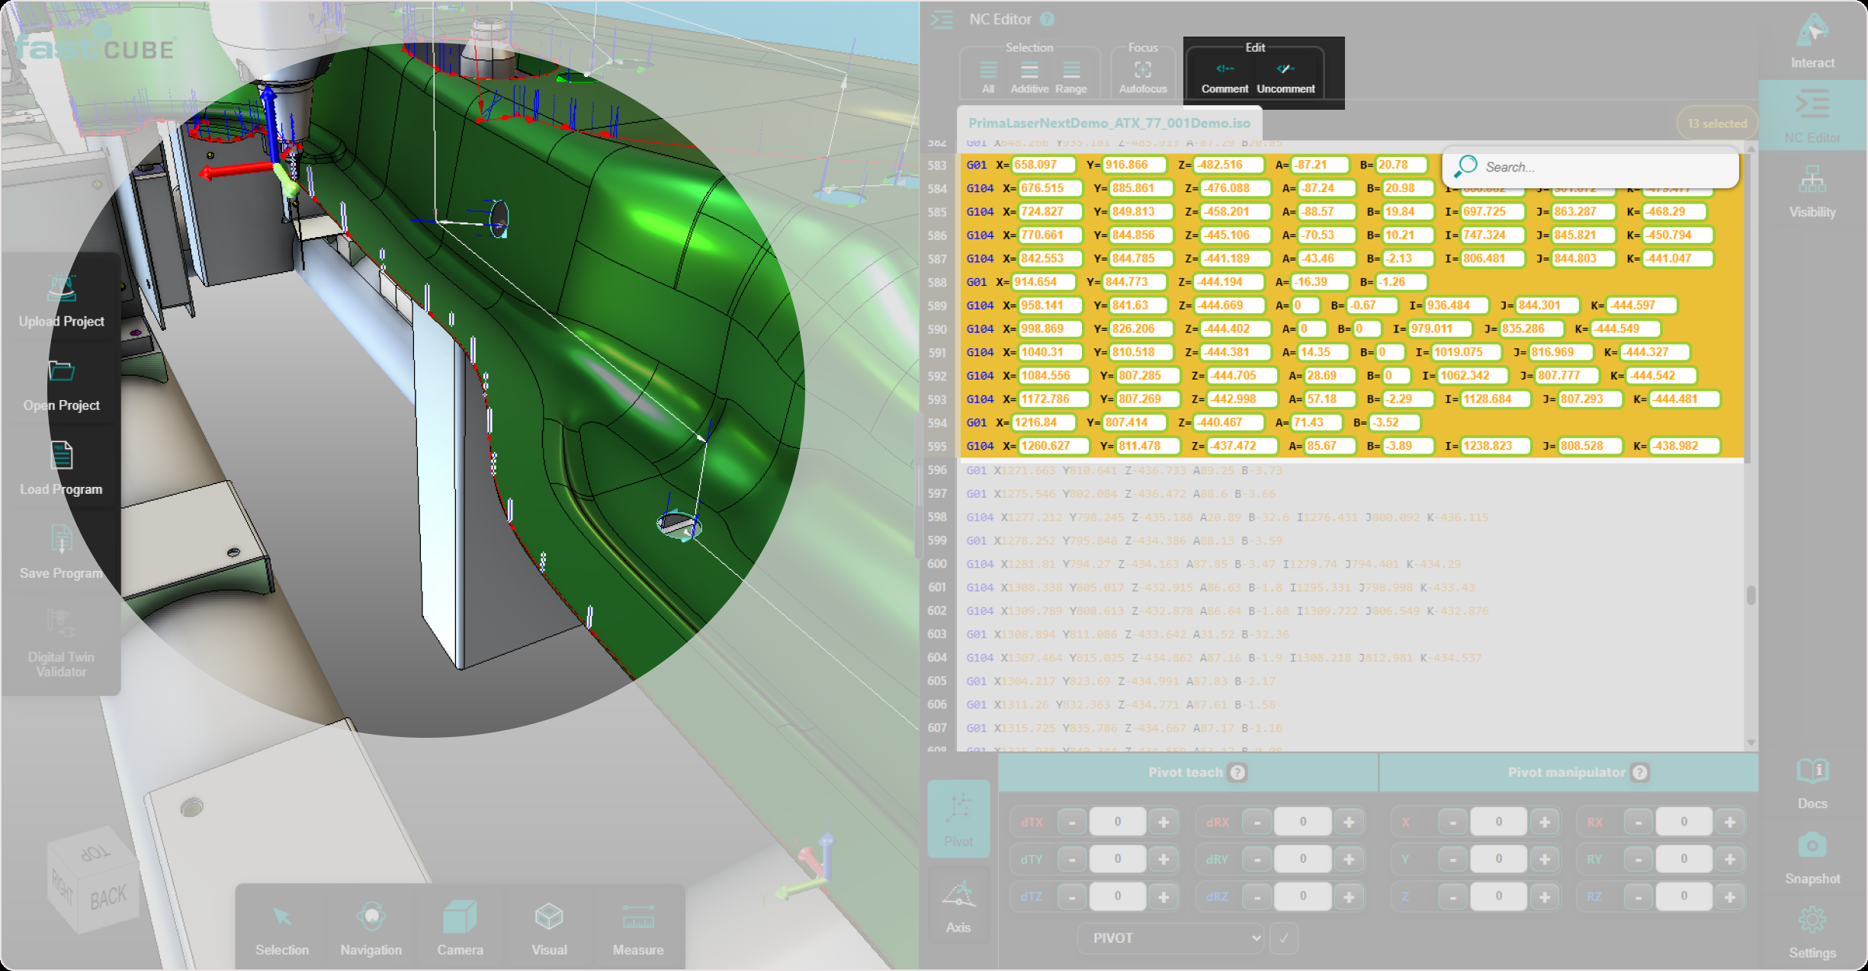Click Save Program

pos(61,552)
